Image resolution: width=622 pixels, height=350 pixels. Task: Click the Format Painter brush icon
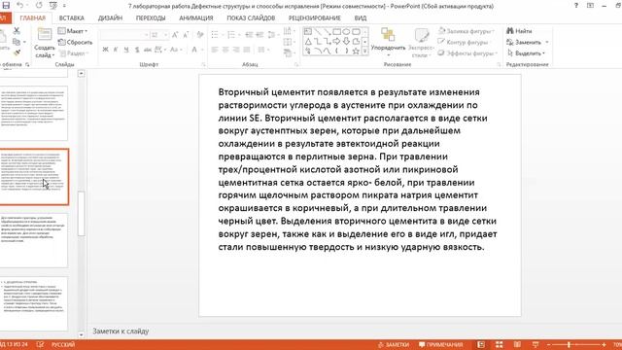point(17,52)
